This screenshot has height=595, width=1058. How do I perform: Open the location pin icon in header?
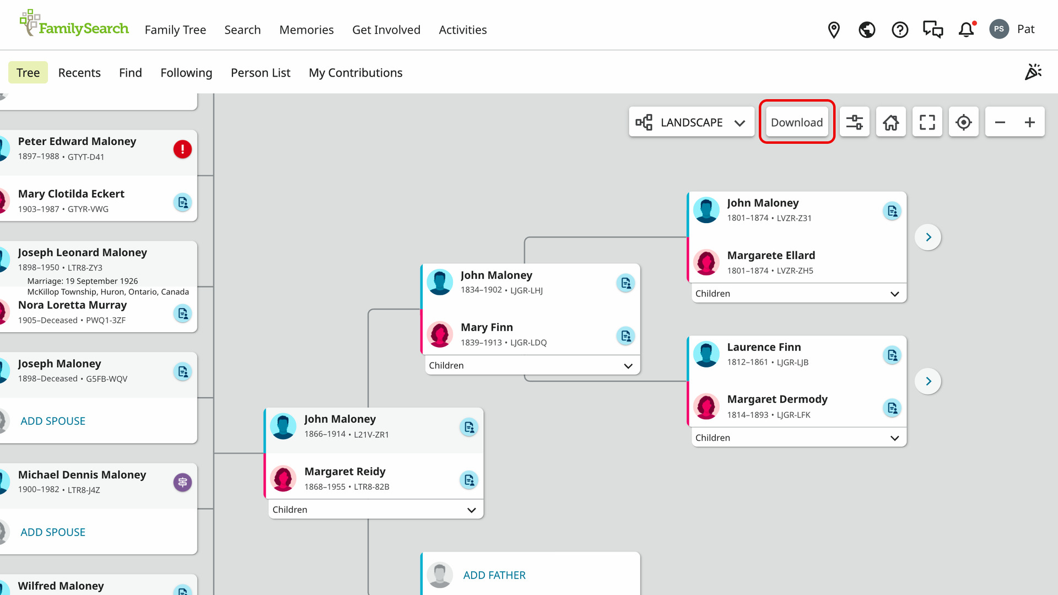834,30
